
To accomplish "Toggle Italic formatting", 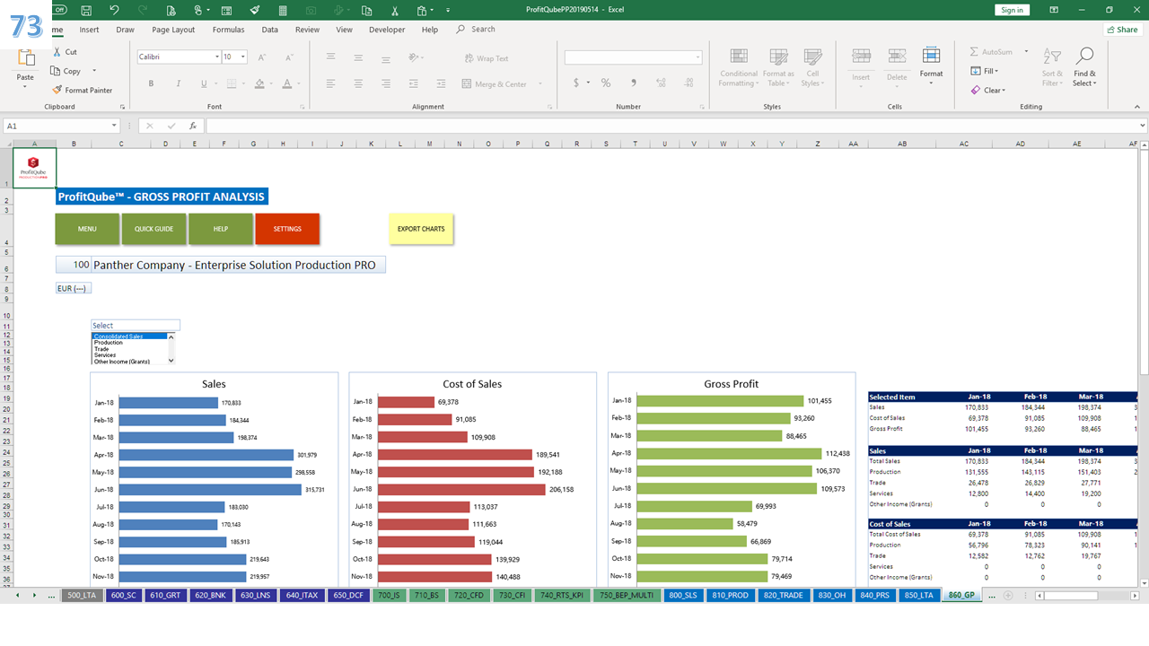I will (x=177, y=83).
